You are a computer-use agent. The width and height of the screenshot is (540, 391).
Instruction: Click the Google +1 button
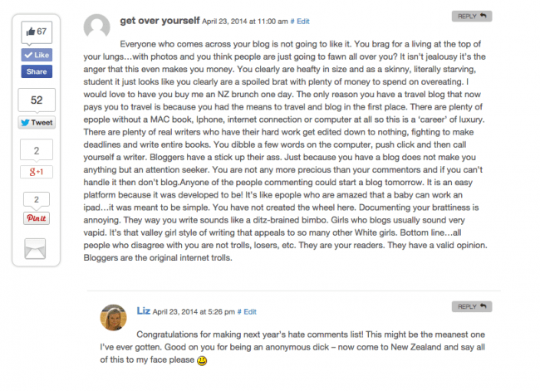coord(37,173)
